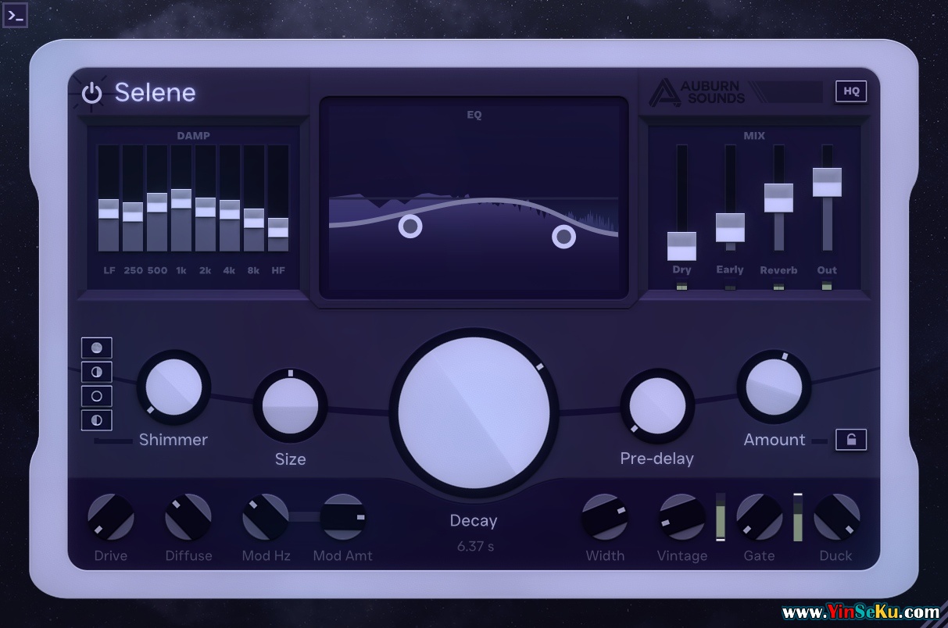The image size is (948, 628).
Task: Toggle the Selene power button
Action: click(x=92, y=93)
